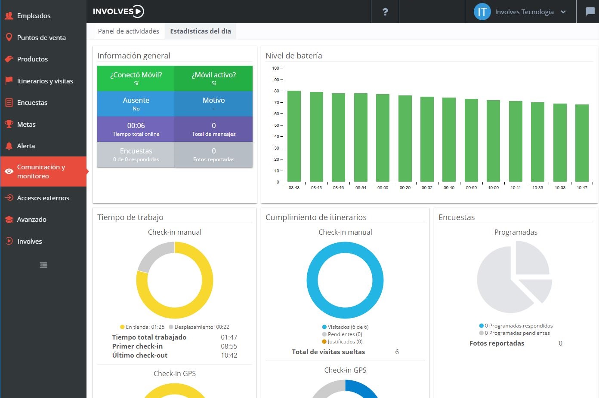Click the 09:32 battery bar
Image resolution: width=599 pixels, height=398 pixels.
[427, 139]
